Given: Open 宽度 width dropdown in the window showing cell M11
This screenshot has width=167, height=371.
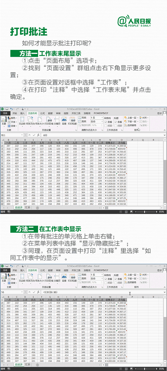Looking at the screenshot, I should [x=96, y=118].
